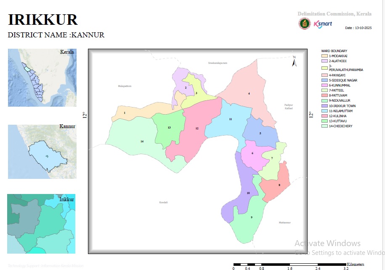Viewport: 385px width, 270px height.
Task: Click the 7-PATTEEL legend color swatch
Action: [324, 90]
